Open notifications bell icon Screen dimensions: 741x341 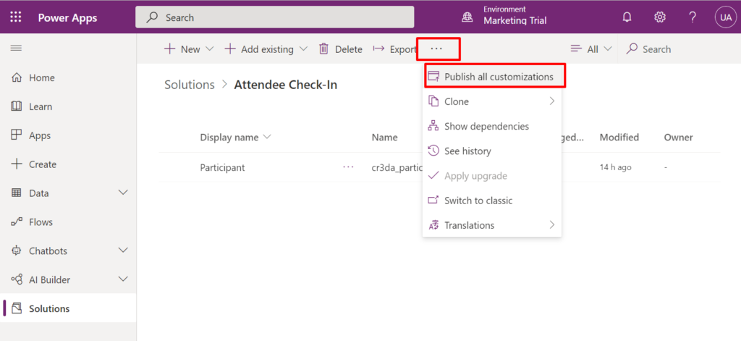[x=627, y=17]
